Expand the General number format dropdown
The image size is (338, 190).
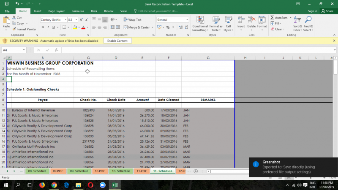point(187,20)
